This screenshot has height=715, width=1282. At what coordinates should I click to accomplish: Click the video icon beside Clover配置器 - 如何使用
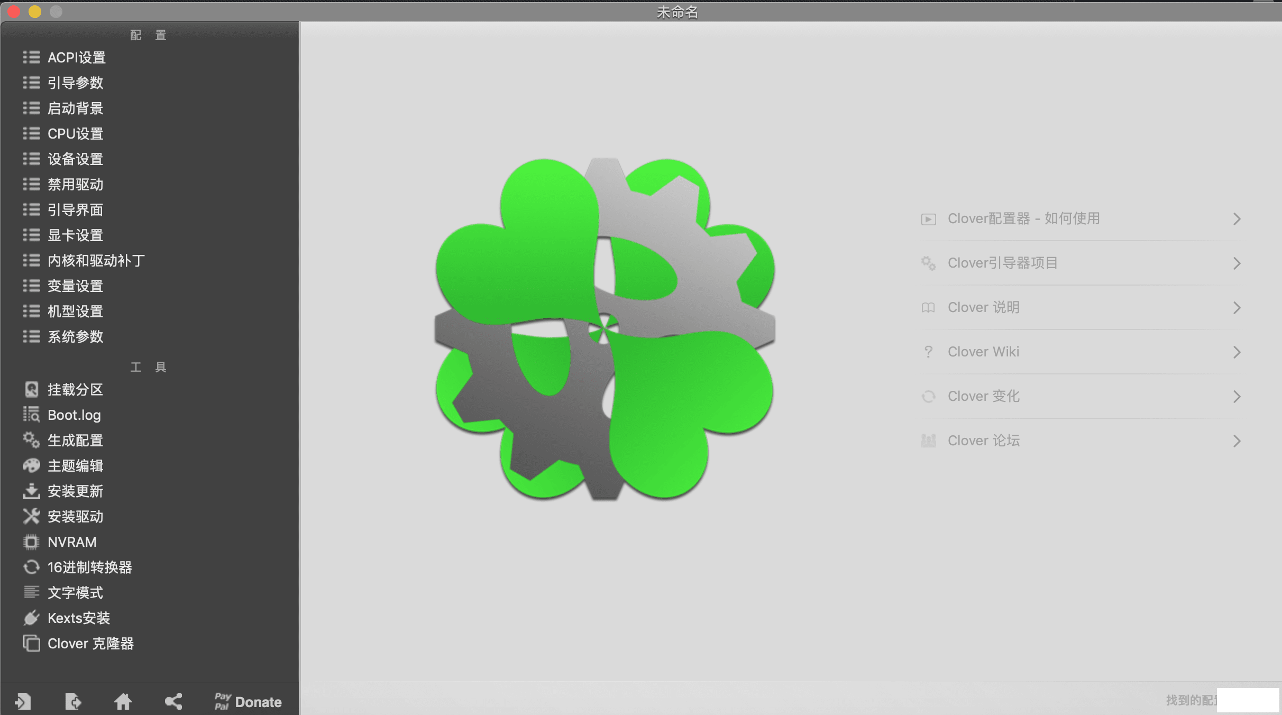pos(929,219)
